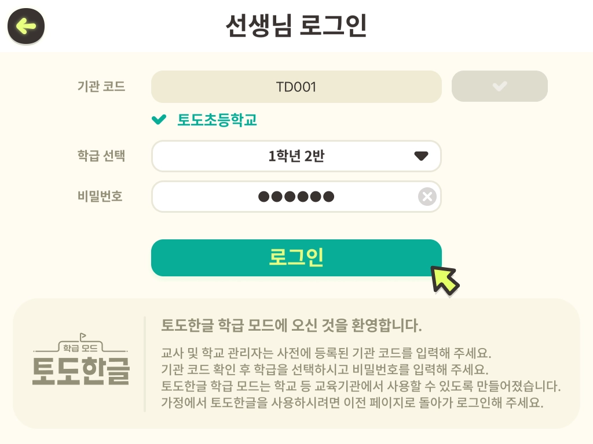Click the flag icon atop 학급 모드 logo
Screen dimensions: 593x444
(83, 336)
